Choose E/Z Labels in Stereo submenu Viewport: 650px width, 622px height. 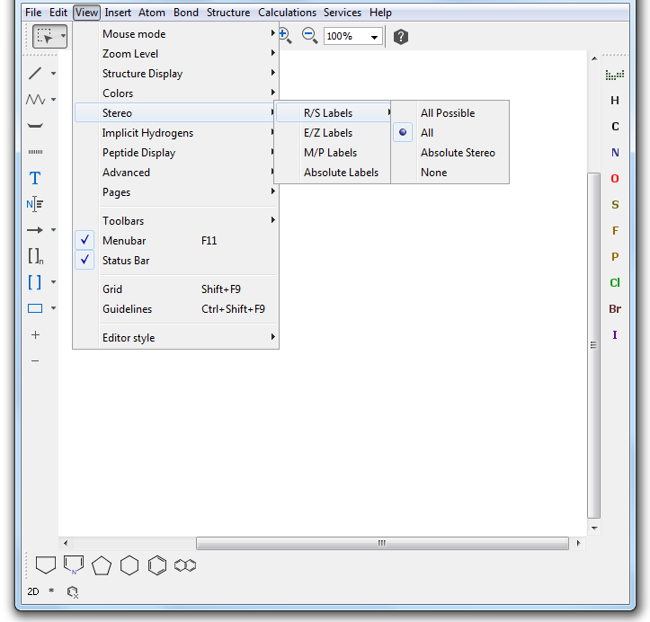pyautogui.click(x=328, y=133)
